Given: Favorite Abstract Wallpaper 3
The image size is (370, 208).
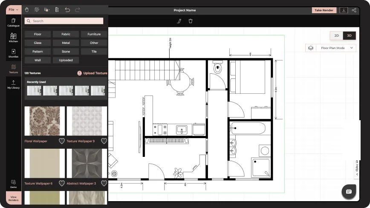Looking at the screenshot, I should tap(104, 183).
